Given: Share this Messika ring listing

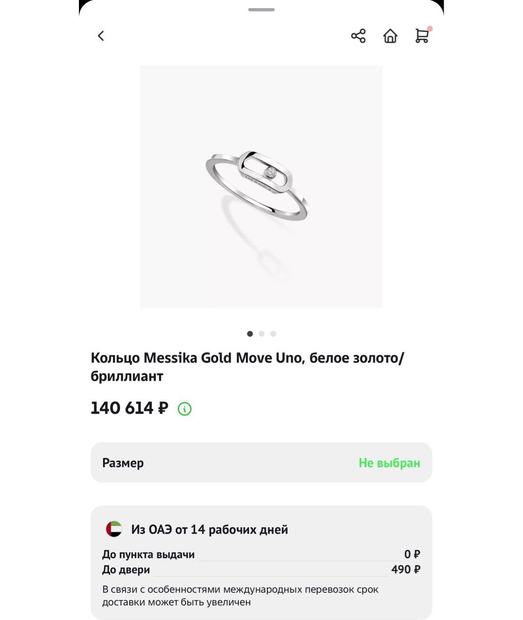Looking at the screenshot, I should tap(358, 36).
